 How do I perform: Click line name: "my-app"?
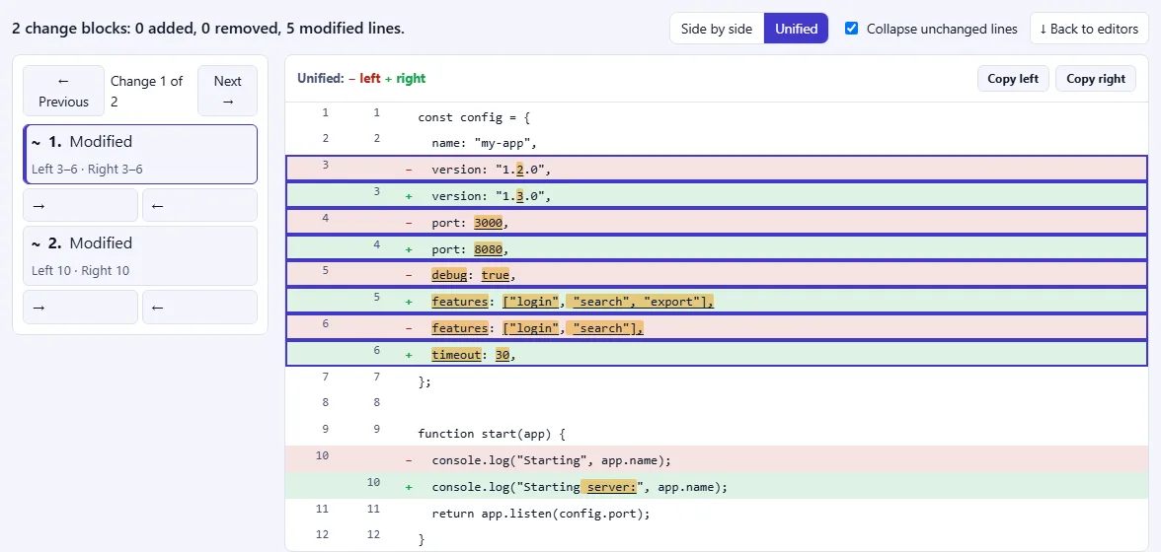717,143
